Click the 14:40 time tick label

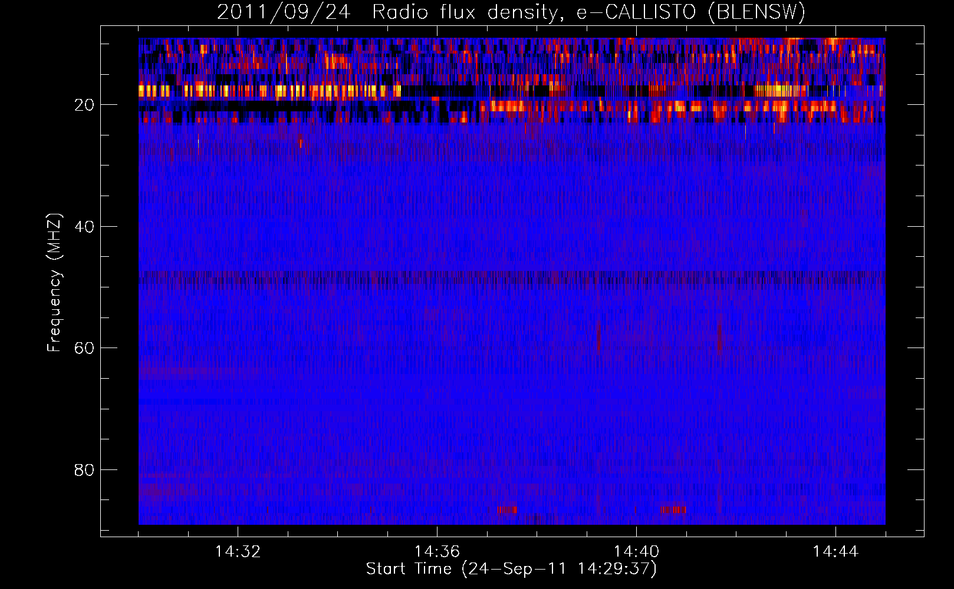pos(636,552)
